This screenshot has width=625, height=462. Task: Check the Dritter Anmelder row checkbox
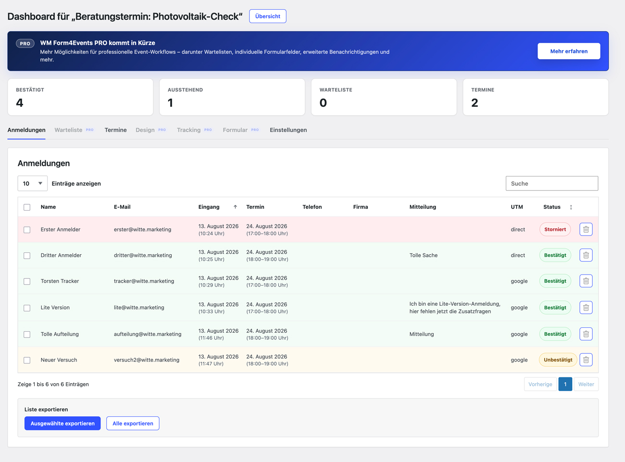27,256
